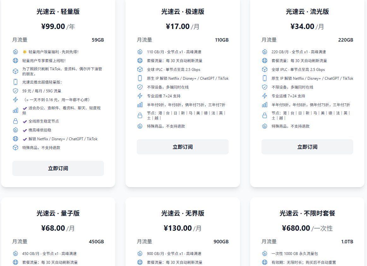Click the lock icon beside 全线原生稳定节点
The height and width of the screenshot is (266, 367).
(x=15, y=121)
